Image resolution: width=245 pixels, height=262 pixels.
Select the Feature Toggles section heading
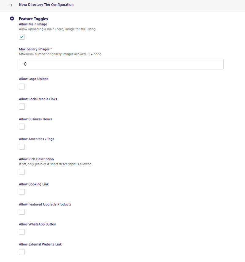click(33, 19)
